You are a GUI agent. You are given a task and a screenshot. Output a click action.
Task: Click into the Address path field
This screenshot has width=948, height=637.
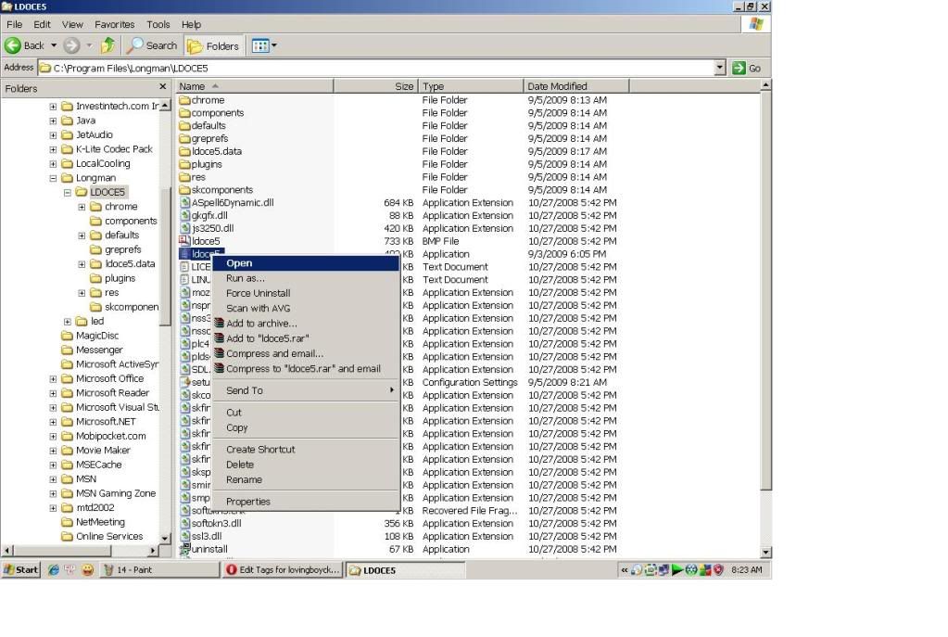[376, 68]
